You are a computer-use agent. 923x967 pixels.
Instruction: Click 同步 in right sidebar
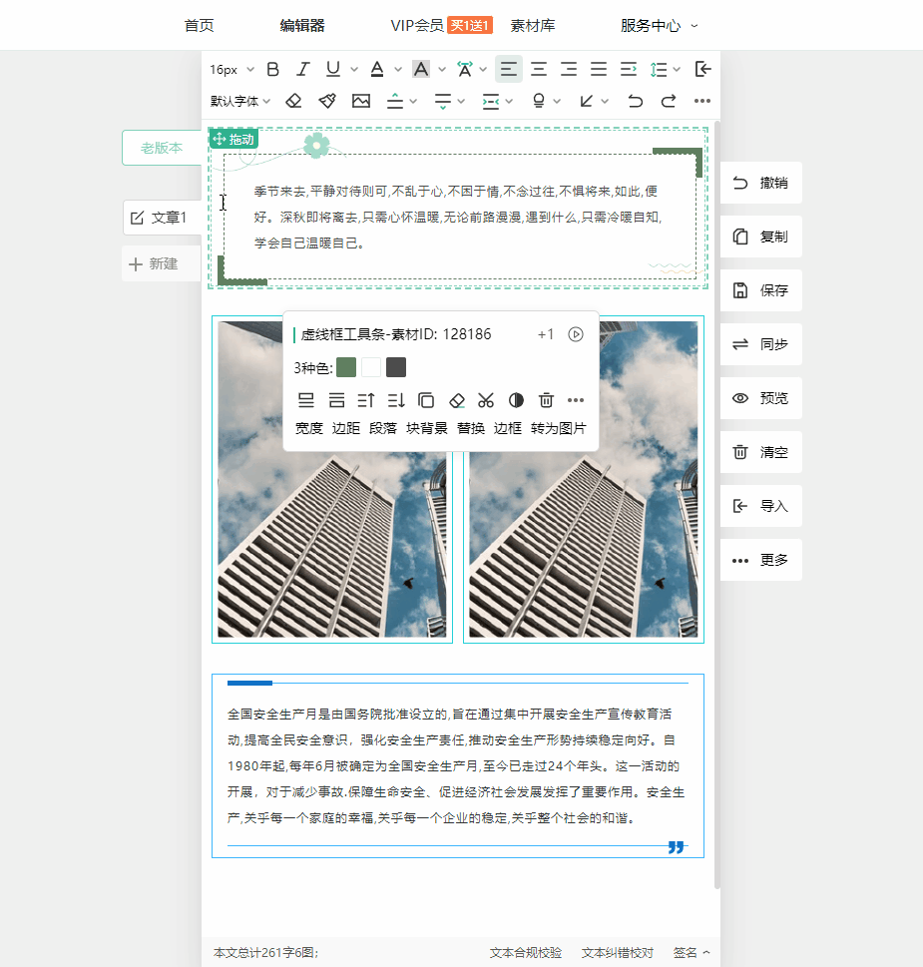(x=760, y=344)
